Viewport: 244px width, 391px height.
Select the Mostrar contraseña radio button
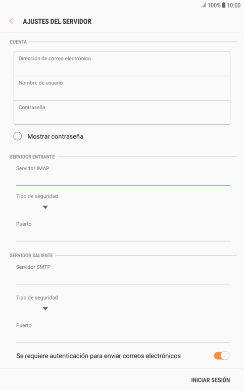click(x=18, y=136)
